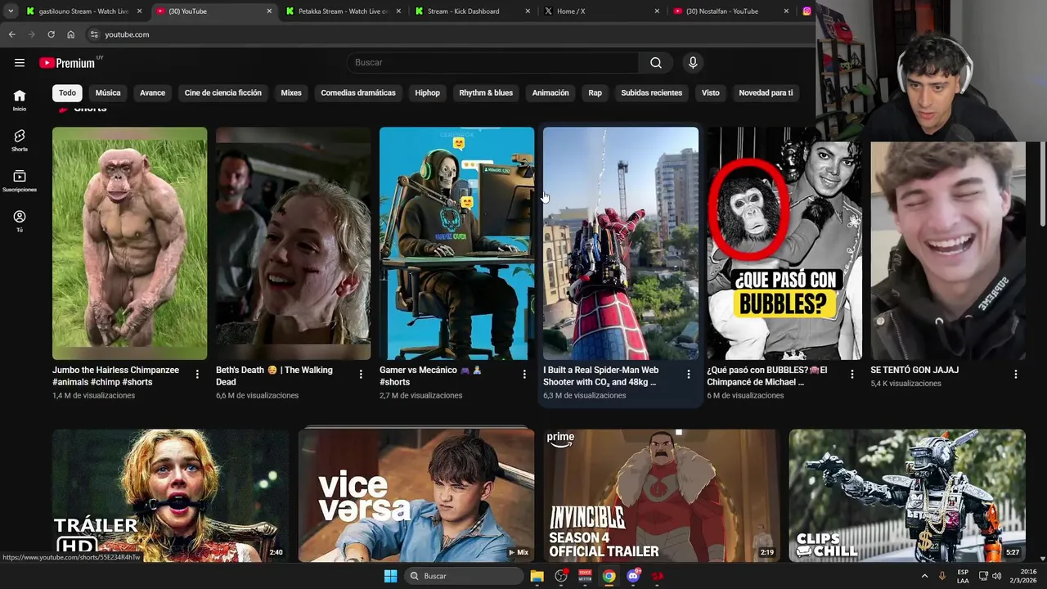Open options for Gamer vs Mecánico short
Viewport: 1047px width, 589px height.
pyautogui.click(x=524, y=374)
